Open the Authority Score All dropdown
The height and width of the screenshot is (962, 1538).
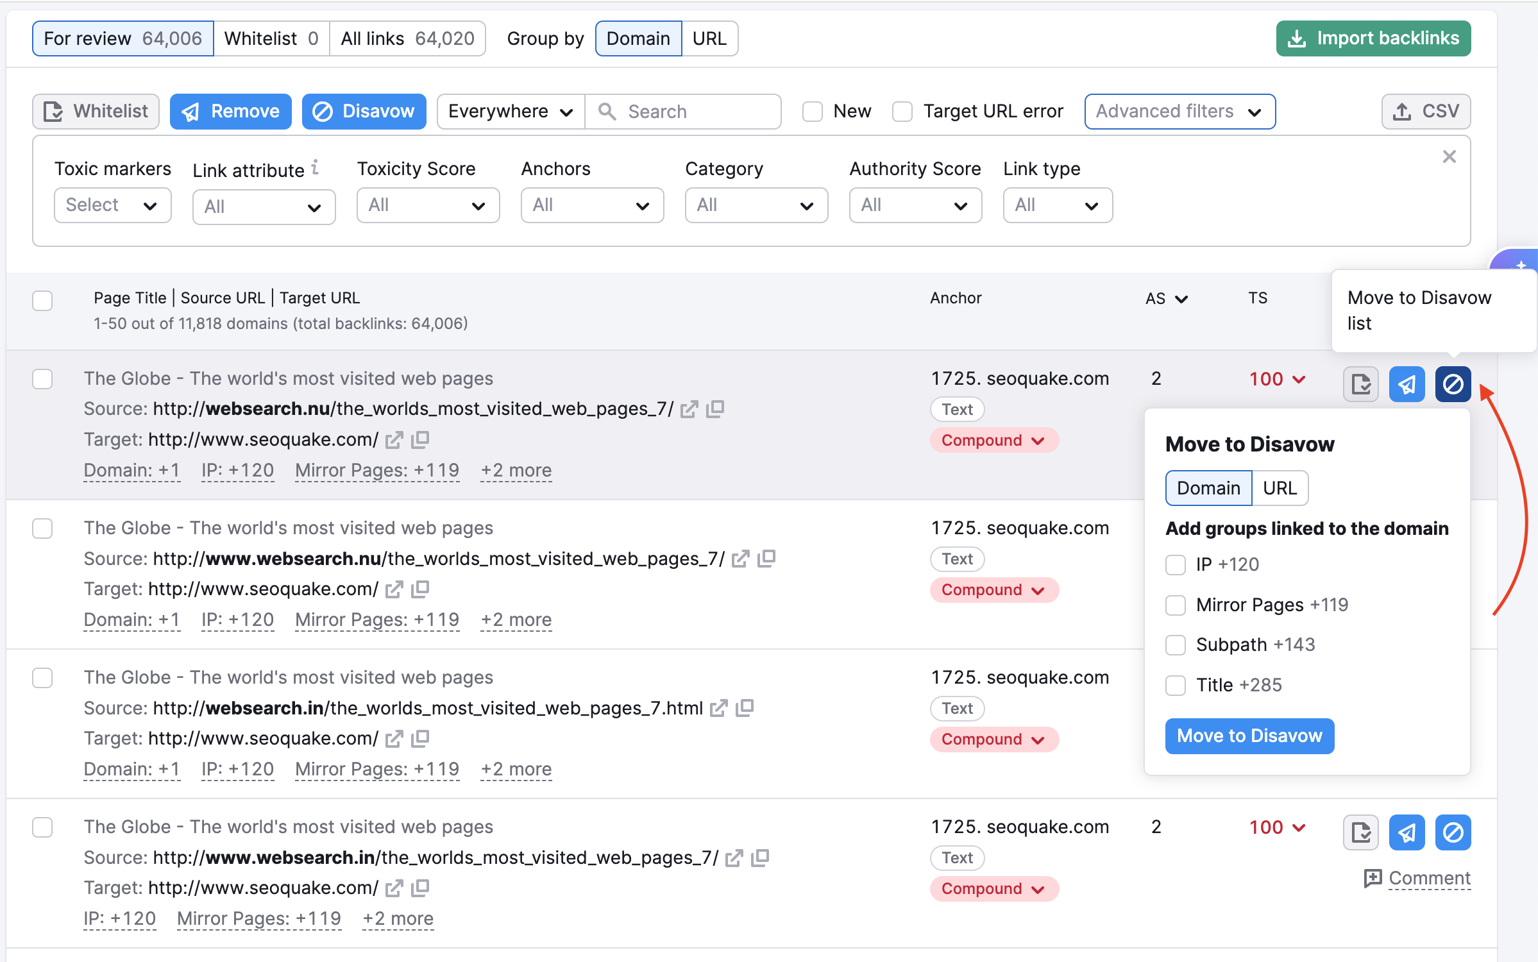915,205
